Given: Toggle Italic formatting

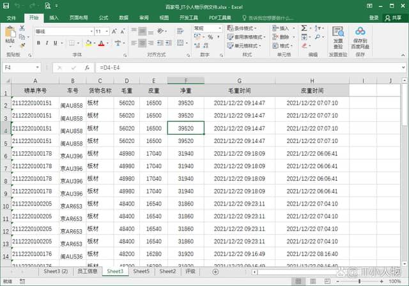Looking at the screenshot, I should pyautogui.click(x=47, y=43).
